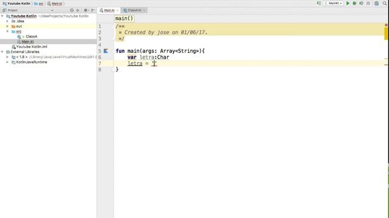Click the error indicator at top of editor stripe
Image resolution: width=389 pixels, height=218 pixels.
pyautogui.click(x=386, y=25)
